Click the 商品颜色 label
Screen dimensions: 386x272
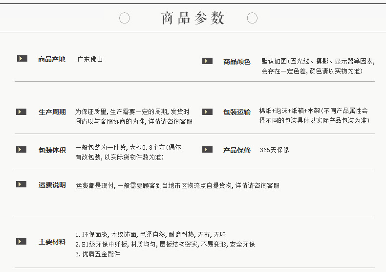237,62
